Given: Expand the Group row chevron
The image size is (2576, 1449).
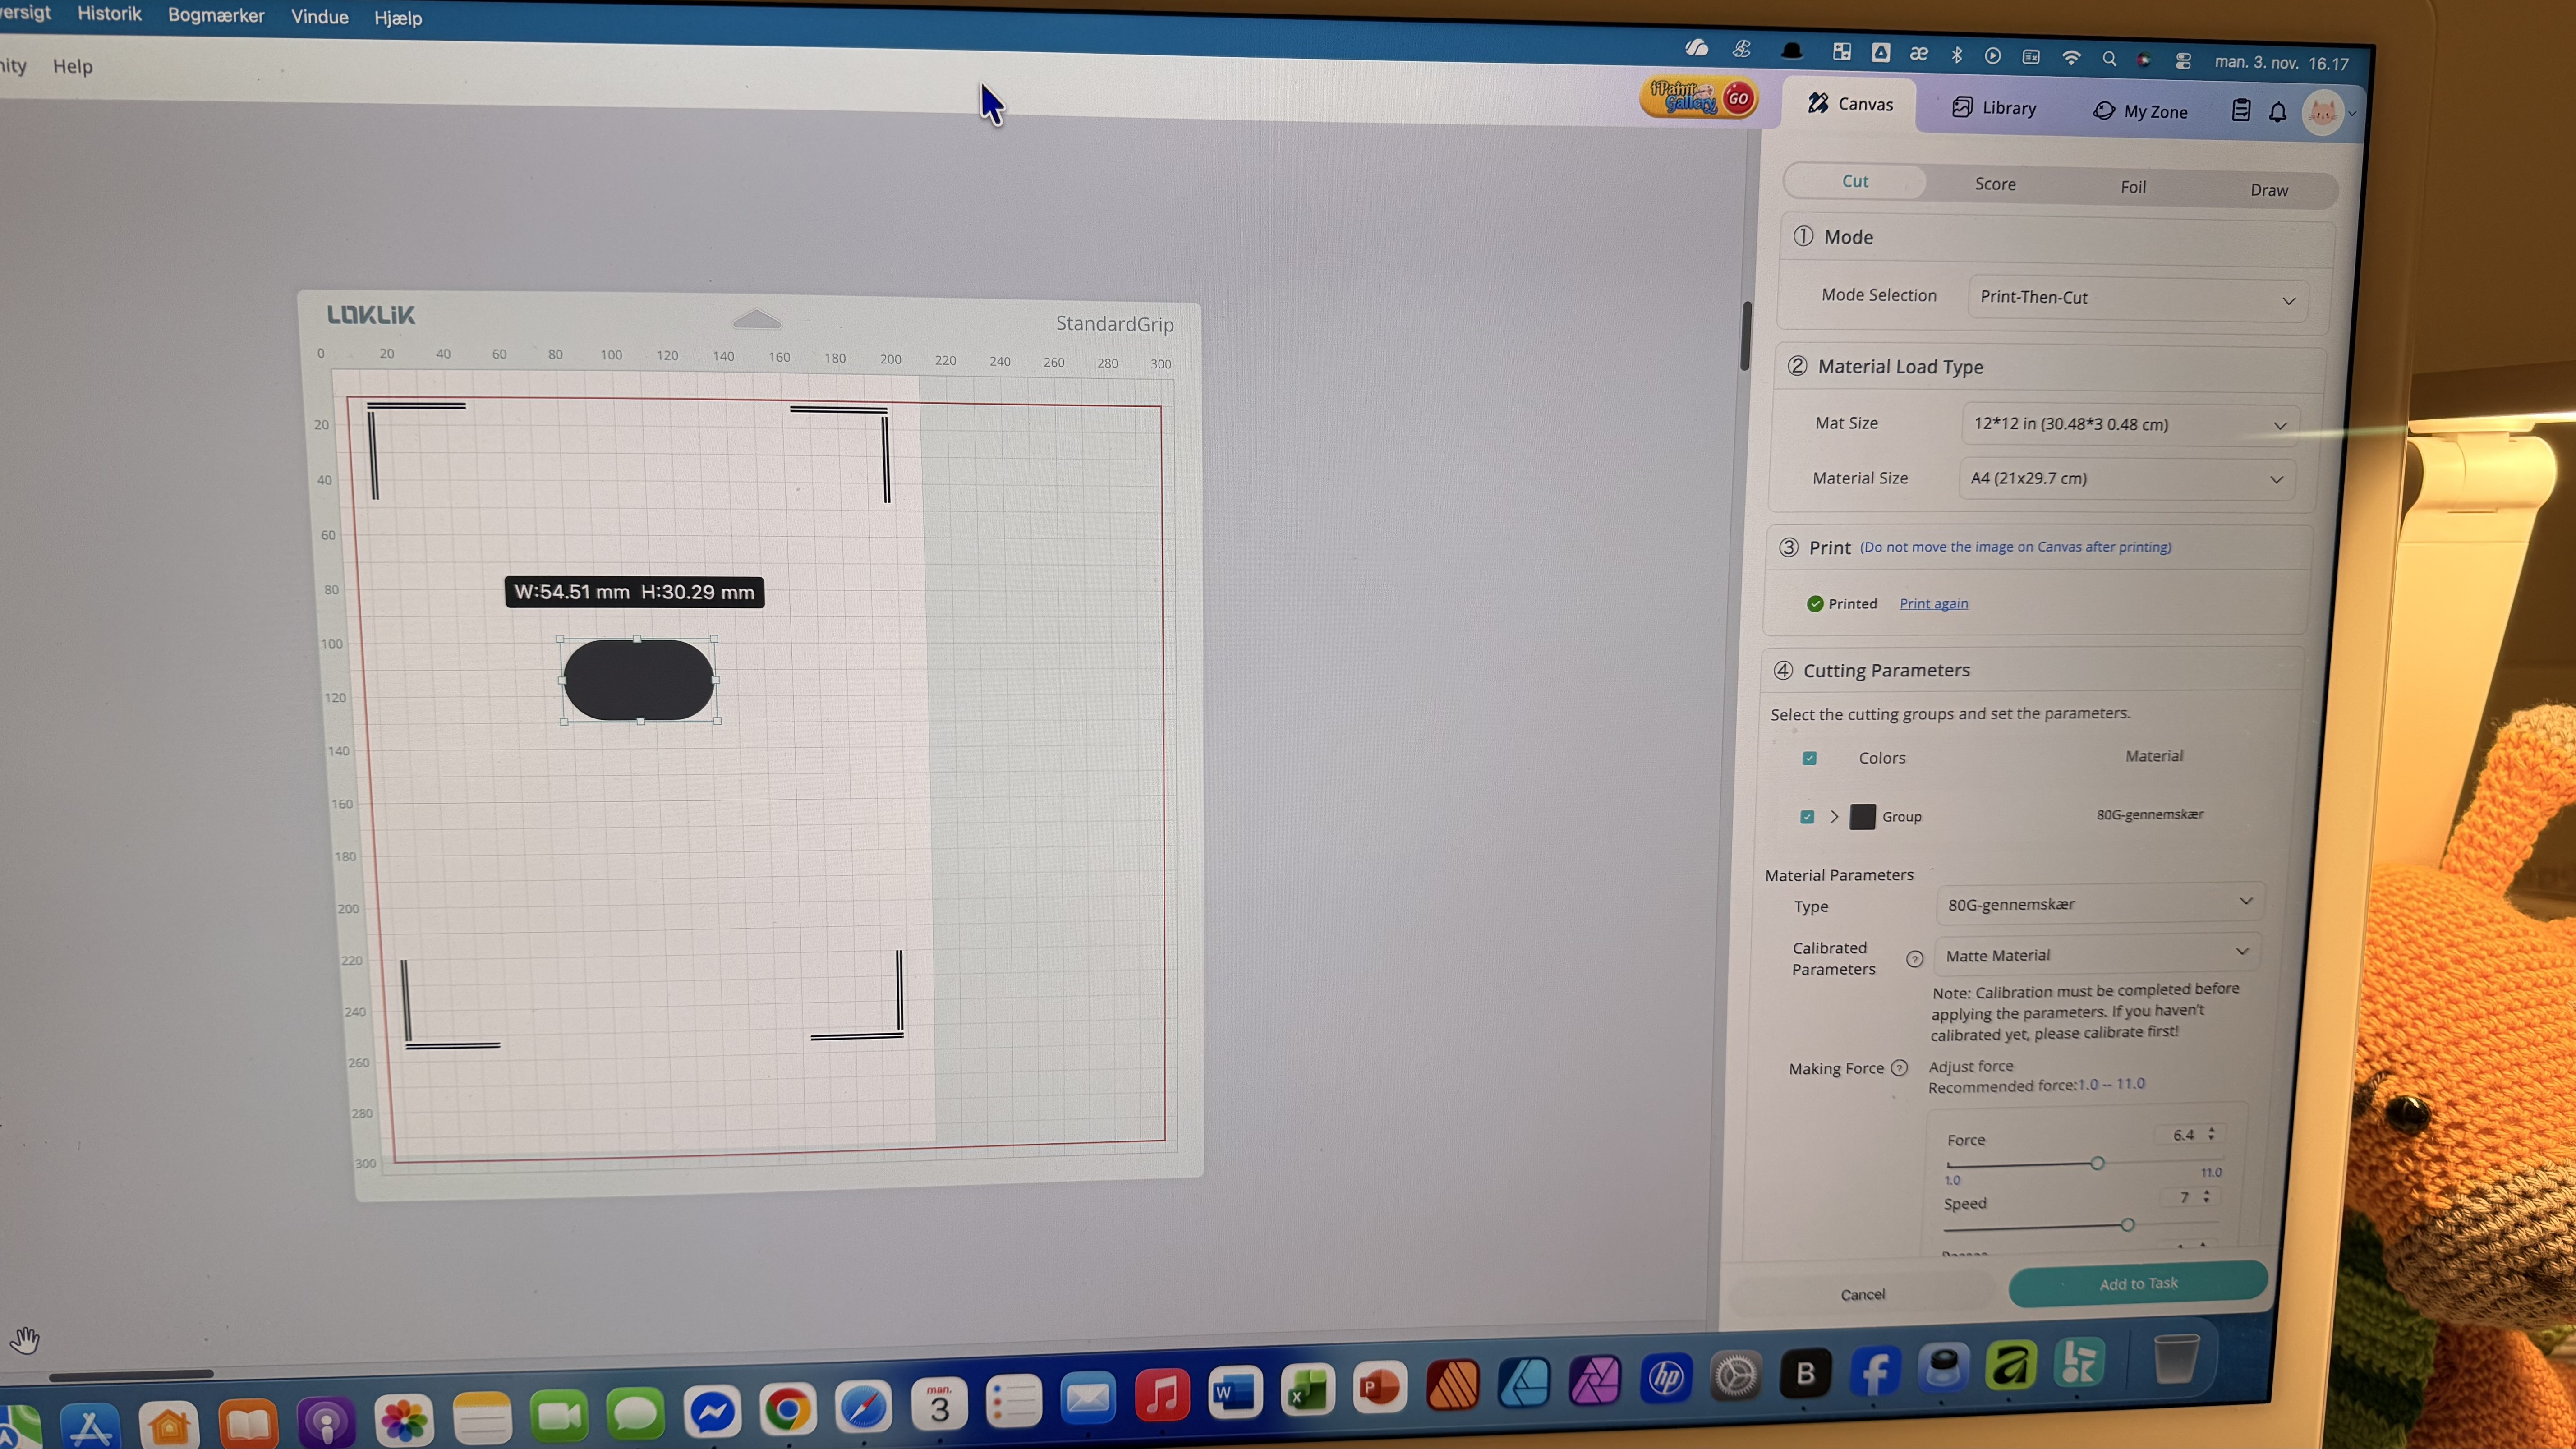Looking at the screenshot, I should pos(1834,817).
